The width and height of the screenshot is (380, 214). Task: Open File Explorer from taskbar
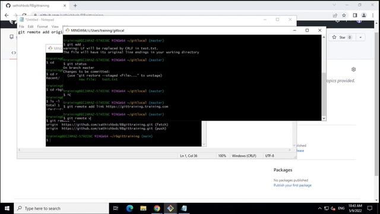[x=143, y=209]
